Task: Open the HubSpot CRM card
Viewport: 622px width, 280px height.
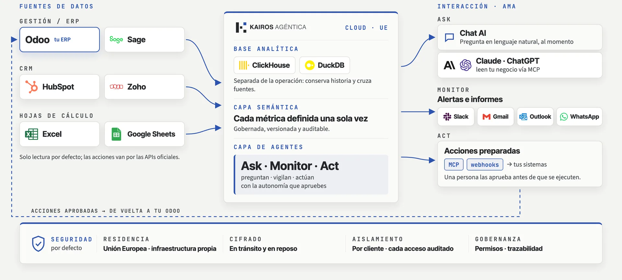Action: (x=60, y=87)
